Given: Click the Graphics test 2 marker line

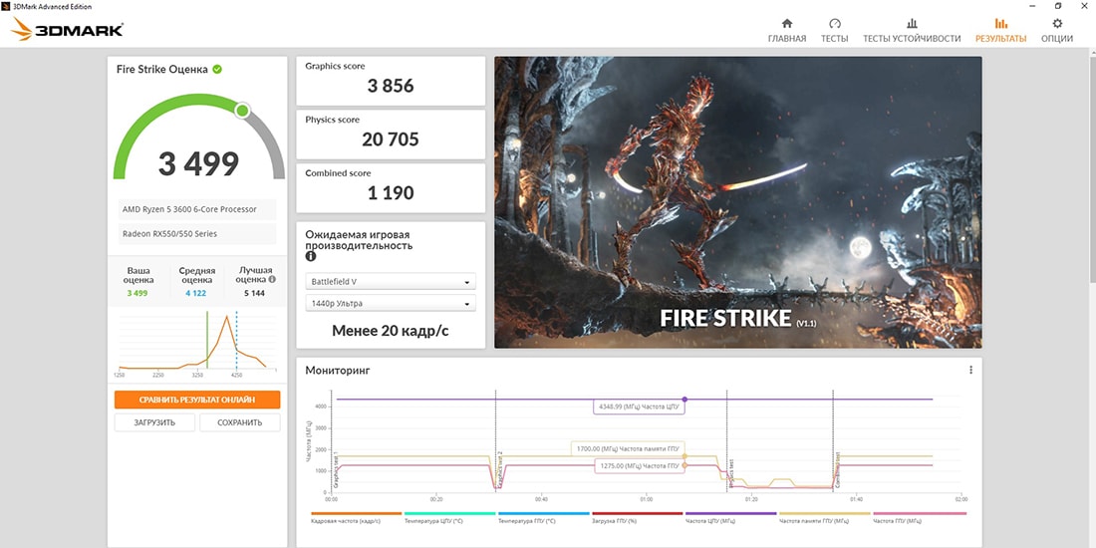Looking at the screenshot, I should [495, 440].
